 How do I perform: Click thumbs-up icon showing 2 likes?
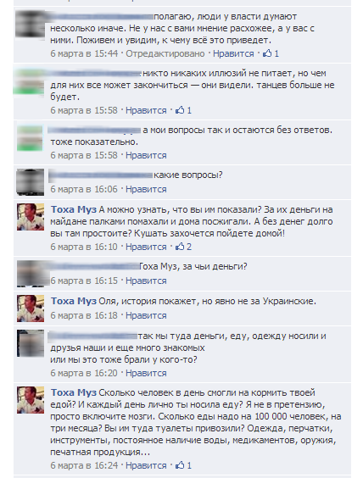(180, 247)
